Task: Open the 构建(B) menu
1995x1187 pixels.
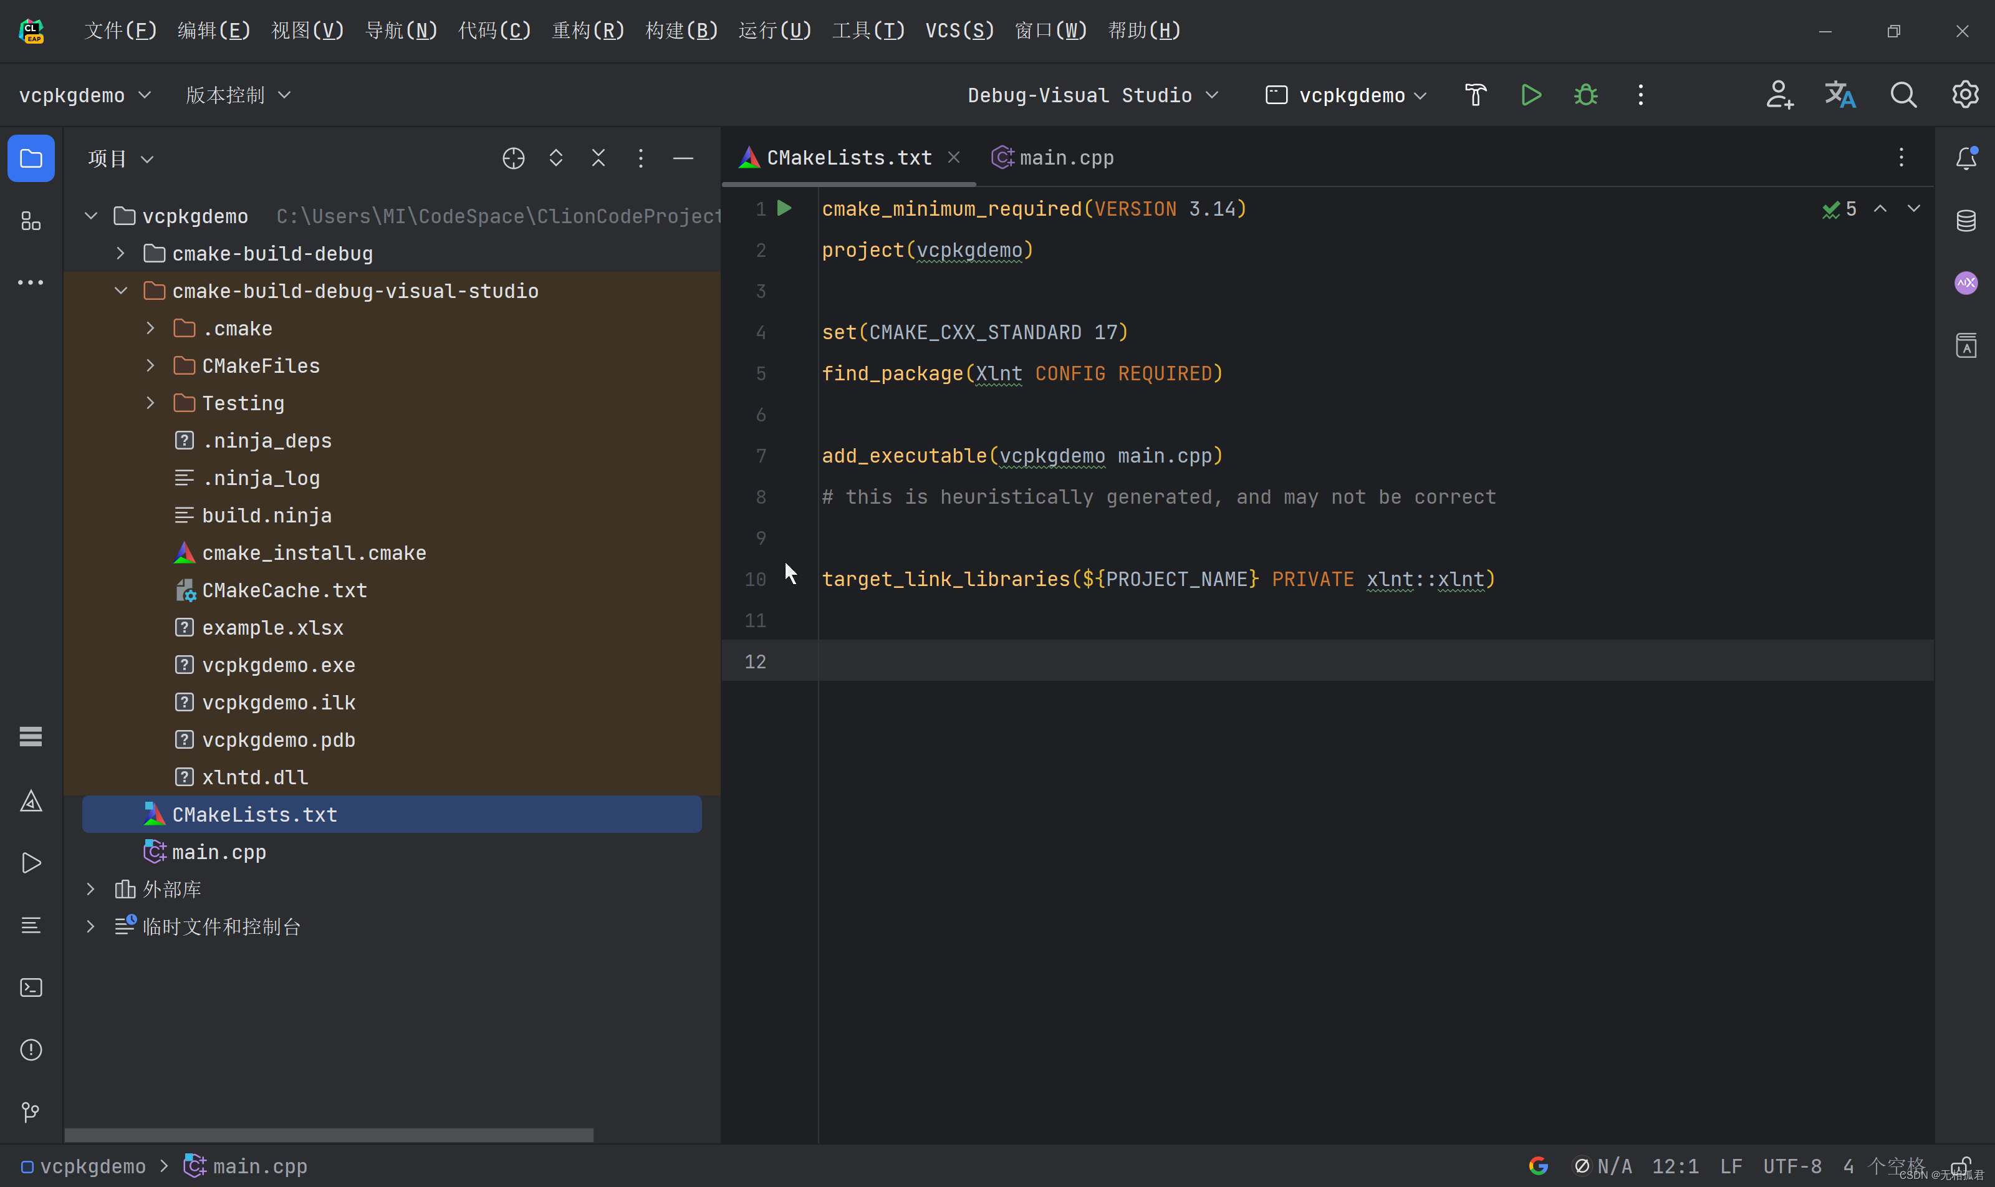Action: point(681,31)
